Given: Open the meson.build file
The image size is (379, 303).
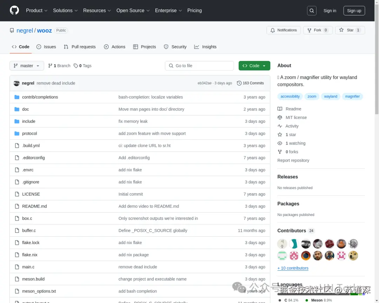Looking at the screenshot, I should (x=33, y=279).
